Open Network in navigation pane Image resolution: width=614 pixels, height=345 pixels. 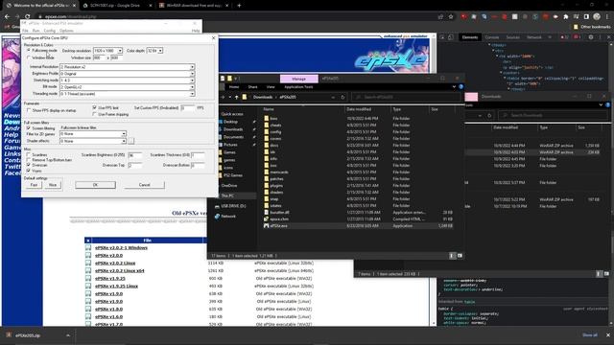[228, 216]
